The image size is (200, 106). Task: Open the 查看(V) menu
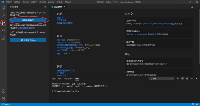coord(34,2)
